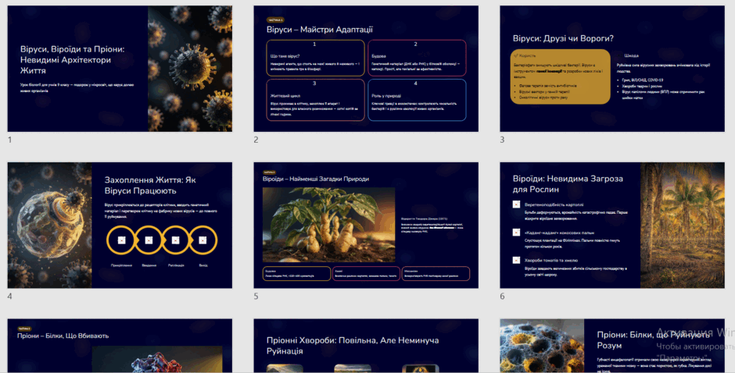Select slide 6 'Віроїди: Невидима Загроза для Рослин'
The height and width of the screenshot is (373, 735).
point(612,225)
